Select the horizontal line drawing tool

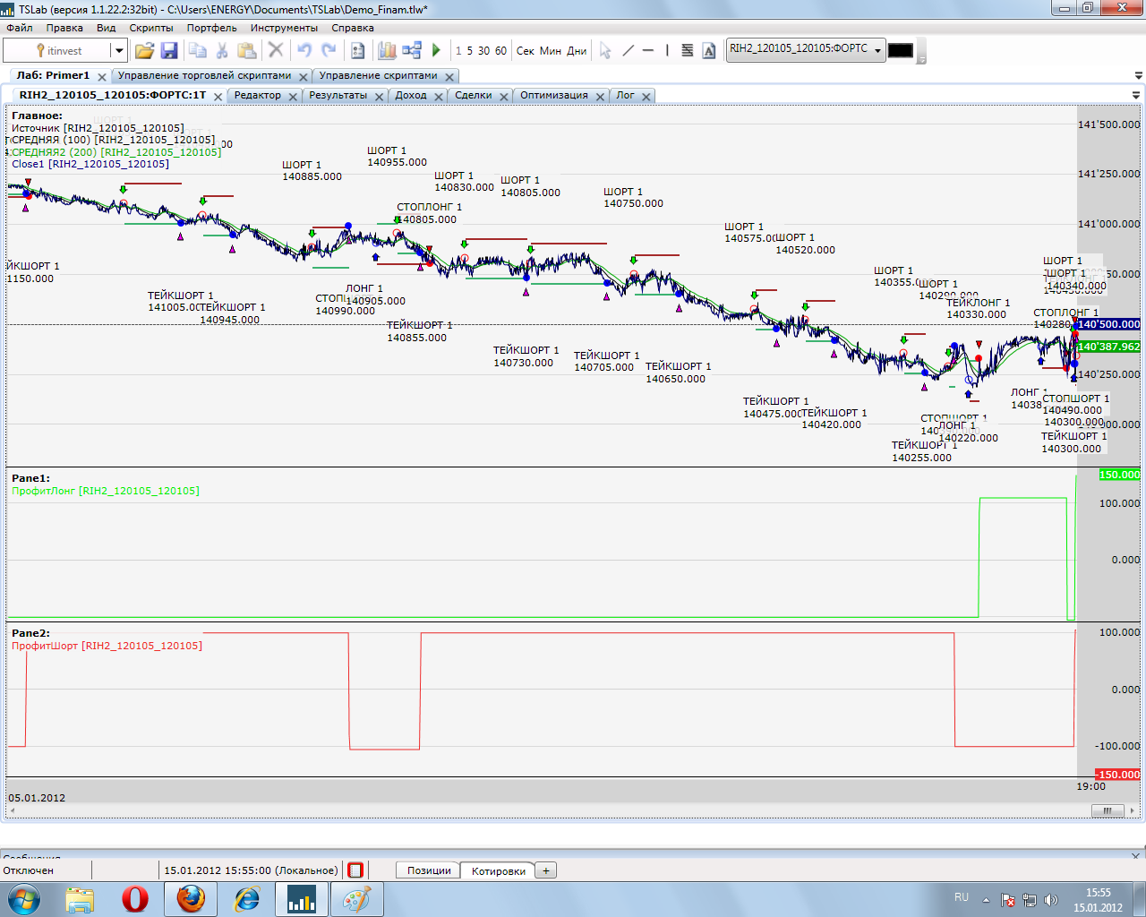pos(648,50)
